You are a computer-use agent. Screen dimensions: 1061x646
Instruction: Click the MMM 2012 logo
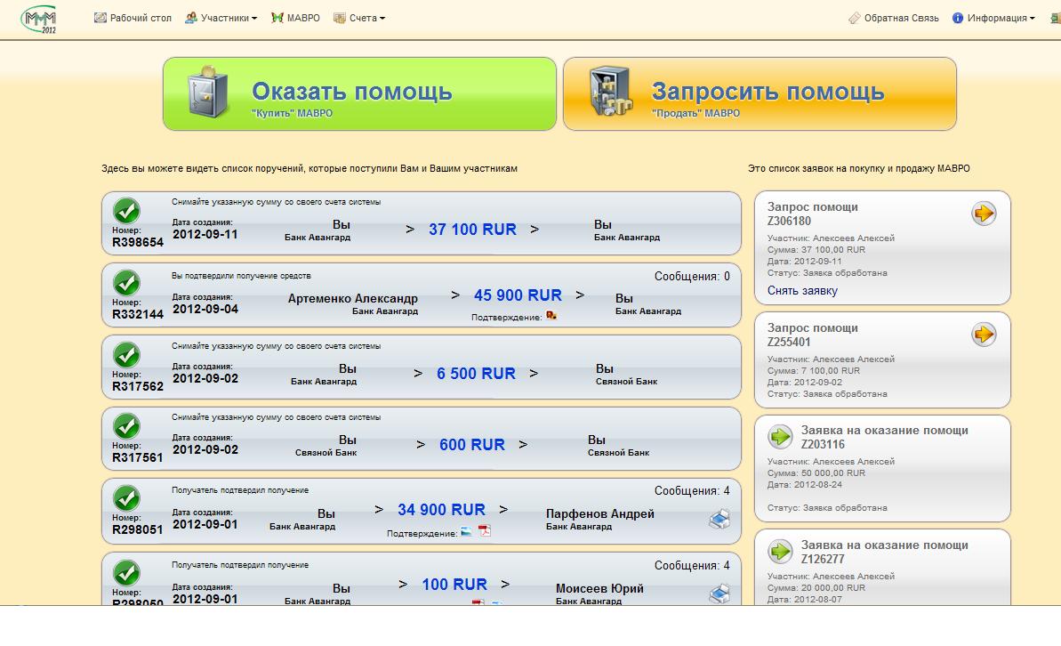(39, 19)
